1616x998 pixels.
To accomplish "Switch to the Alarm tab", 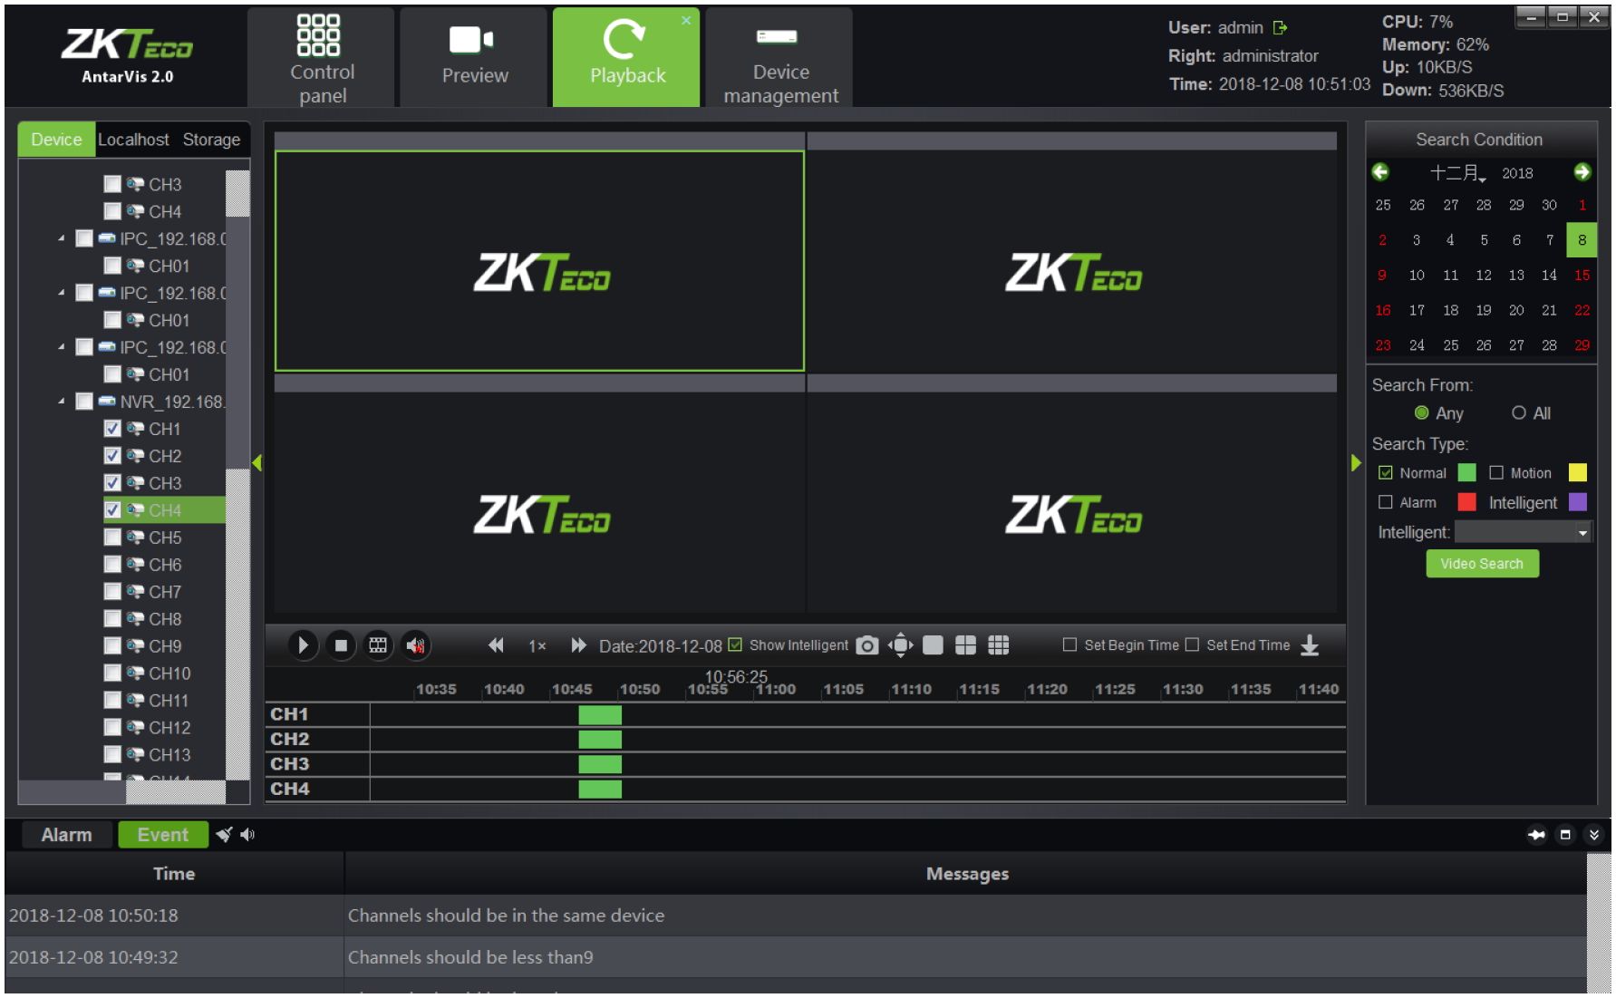I will 66,835.
